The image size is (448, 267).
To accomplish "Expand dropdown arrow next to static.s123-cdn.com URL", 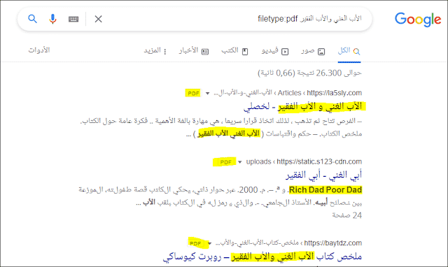I will (240, 162).
